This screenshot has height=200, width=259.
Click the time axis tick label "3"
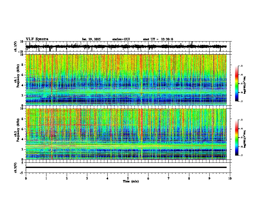click(x=87, y=178)
